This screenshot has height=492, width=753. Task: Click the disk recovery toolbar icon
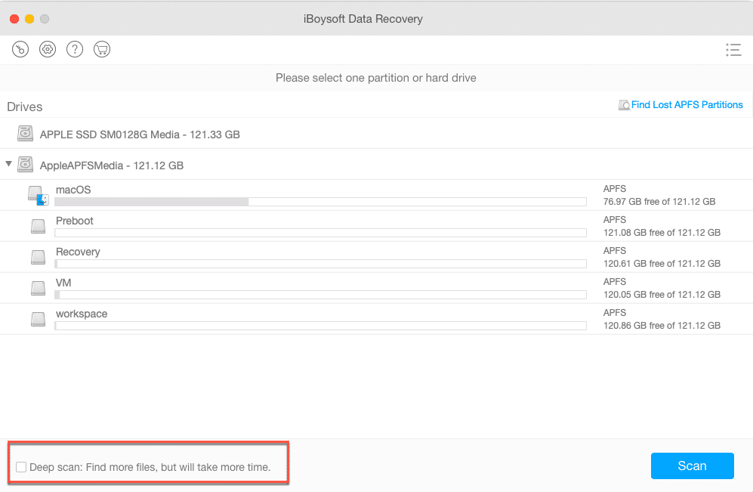tap(20, 49)
